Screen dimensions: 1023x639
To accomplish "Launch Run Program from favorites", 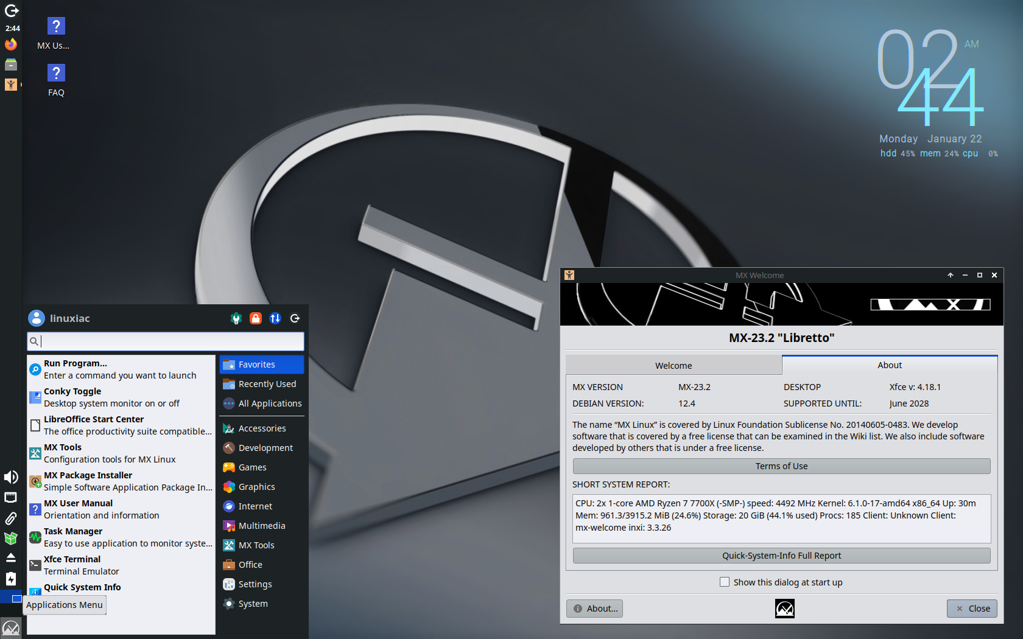I will point(121,369).
